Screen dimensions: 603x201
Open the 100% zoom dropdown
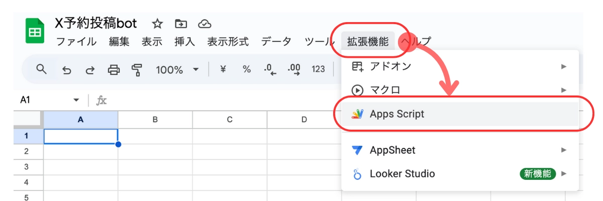coord(177,70)
